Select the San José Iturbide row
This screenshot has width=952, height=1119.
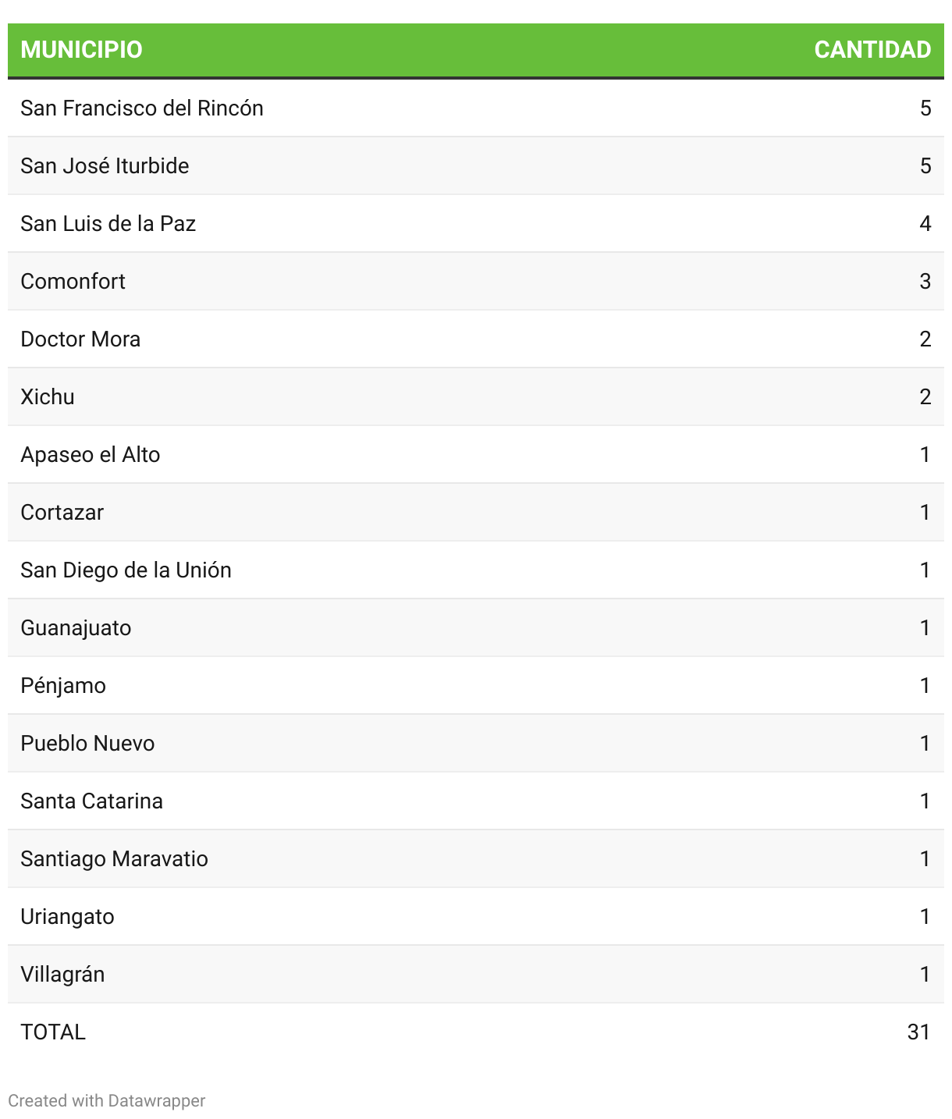[x=105, y=166]
